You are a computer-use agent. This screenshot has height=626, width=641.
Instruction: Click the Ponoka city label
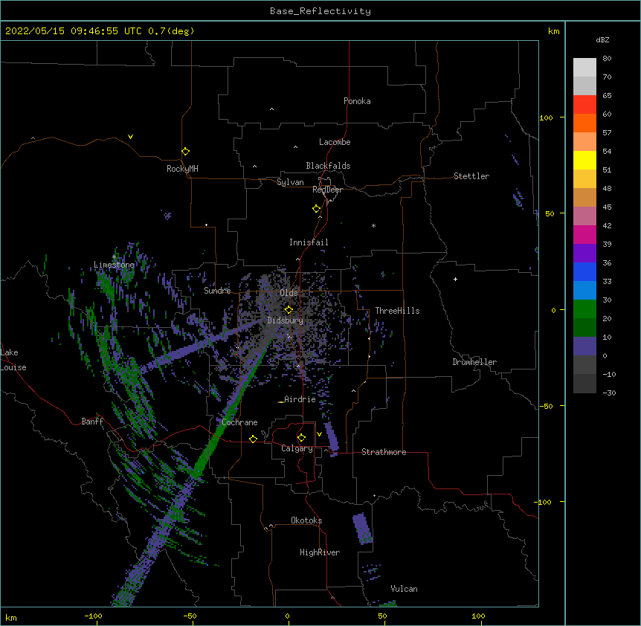[x=357, y=101]
